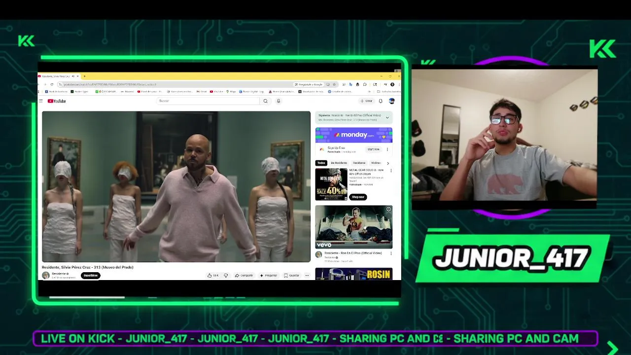
Task: Open the Maps bookmark in bookmarks bar
Action: [230, 91]
